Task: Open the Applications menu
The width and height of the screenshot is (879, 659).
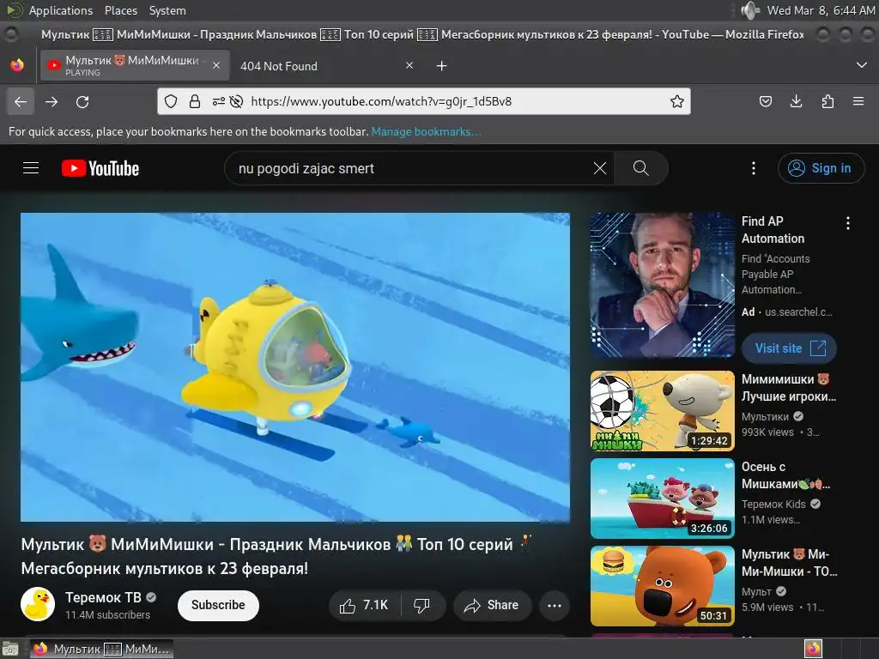Action: click(61, 10)
